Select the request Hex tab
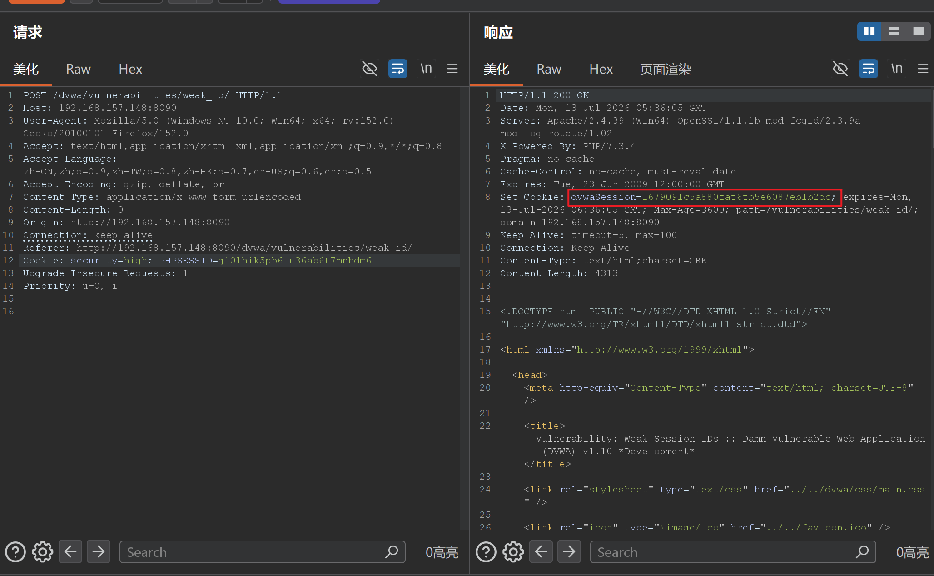The image size is (934, 576). click(130, 69)
